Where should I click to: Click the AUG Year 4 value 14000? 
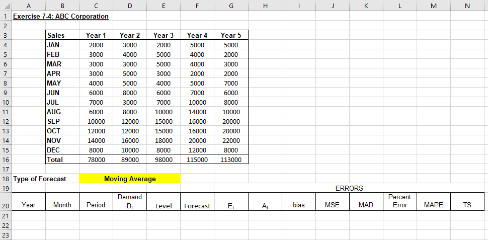tap(197, 112)
